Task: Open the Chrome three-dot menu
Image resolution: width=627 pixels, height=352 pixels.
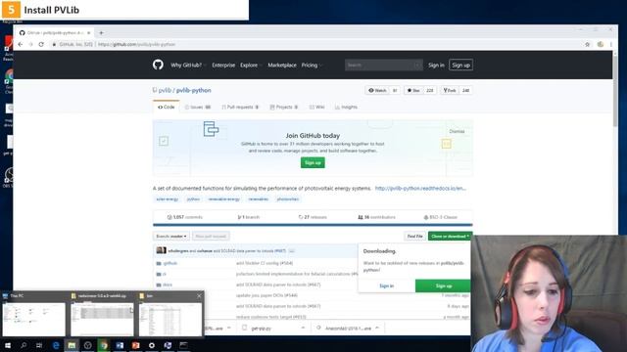Action: (x=611, y=44)
